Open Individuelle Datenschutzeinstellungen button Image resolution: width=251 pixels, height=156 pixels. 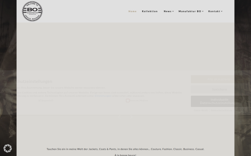pyautogui.click(x=220, y=101)
